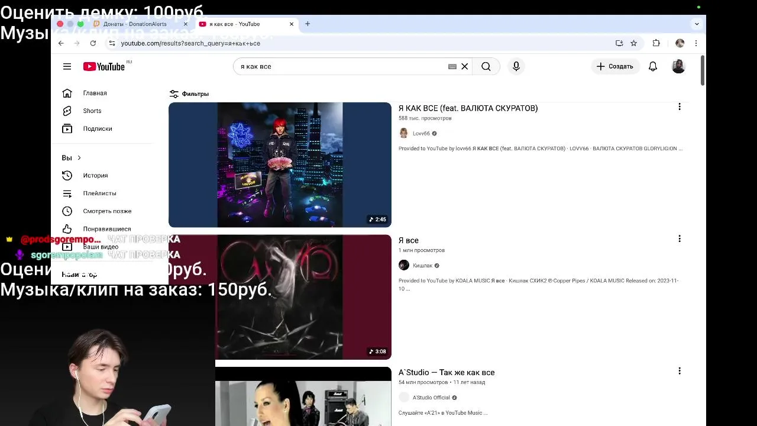Start voice search with microphone icon

click(x=516, y=66)
